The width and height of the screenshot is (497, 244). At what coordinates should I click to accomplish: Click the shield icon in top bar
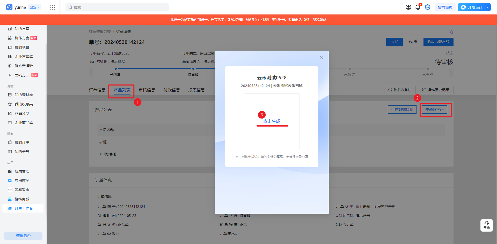(428, 7)
